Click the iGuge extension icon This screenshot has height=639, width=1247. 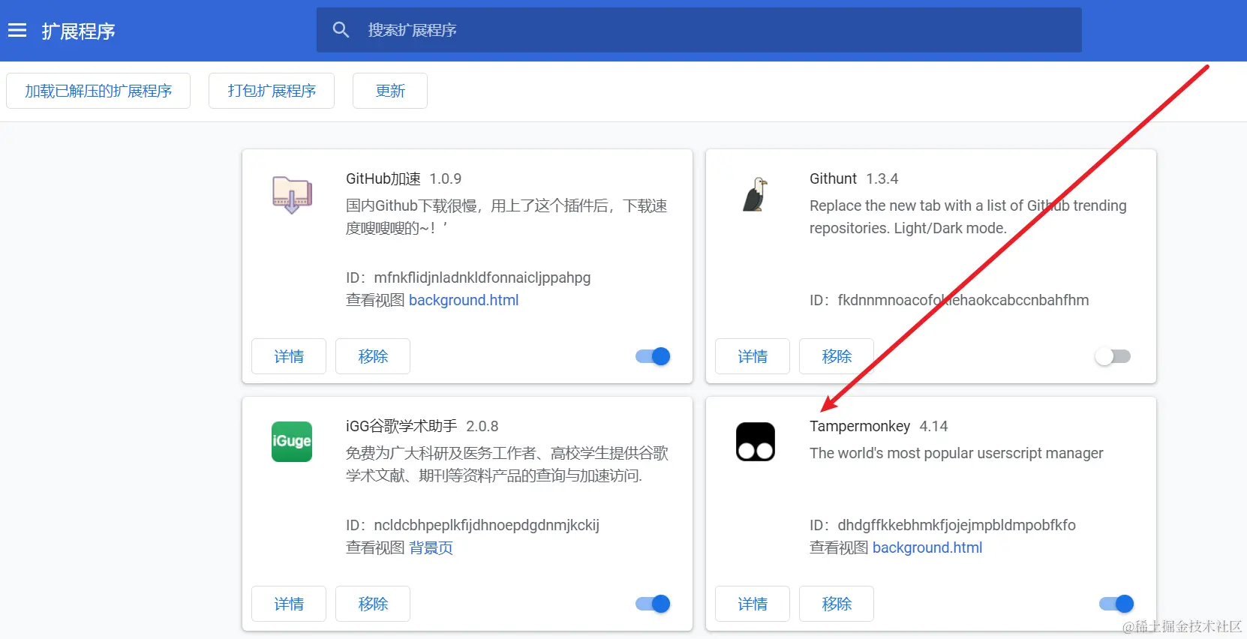(292, 442)
